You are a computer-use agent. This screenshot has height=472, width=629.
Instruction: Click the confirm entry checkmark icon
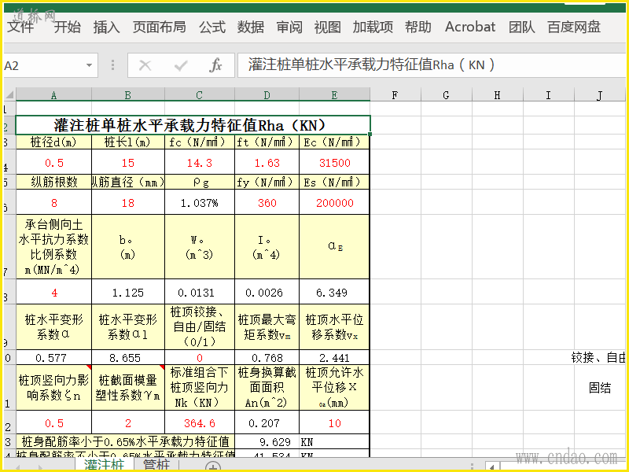click(181, 65)
